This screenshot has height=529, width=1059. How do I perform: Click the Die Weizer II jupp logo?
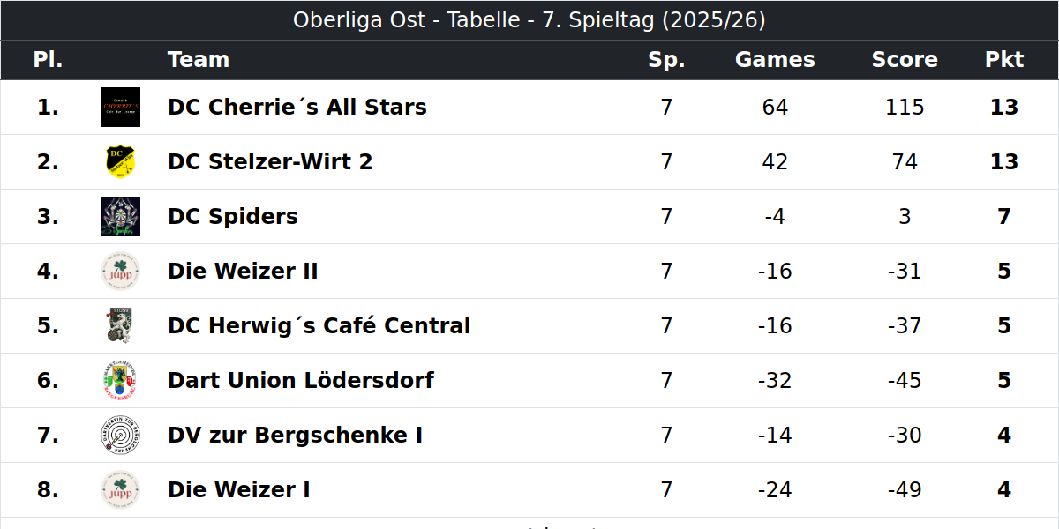click(120, 272)
